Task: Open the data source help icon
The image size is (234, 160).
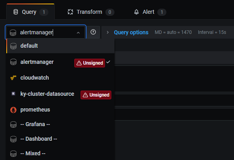Action: [93, 32]
